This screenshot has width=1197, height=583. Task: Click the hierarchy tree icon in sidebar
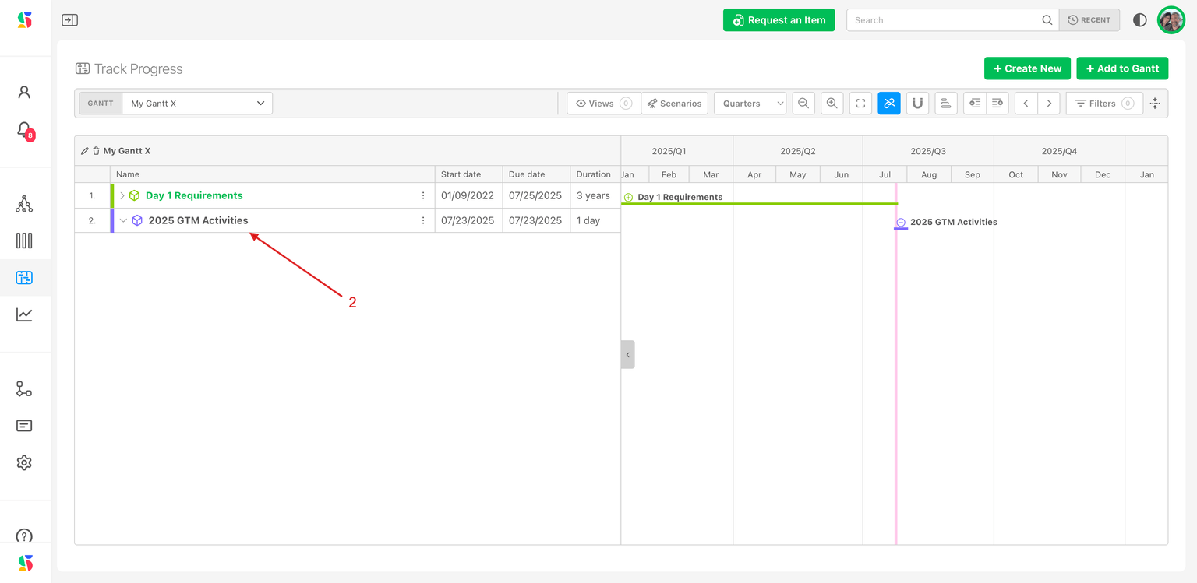(24, 204)
